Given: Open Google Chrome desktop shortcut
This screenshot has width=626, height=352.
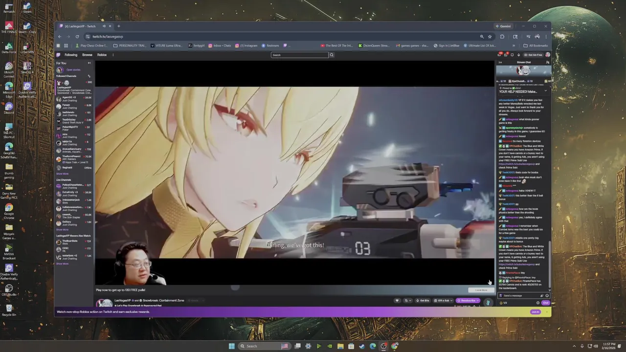Looking at the screenshot, I should (x=9, y=211).
